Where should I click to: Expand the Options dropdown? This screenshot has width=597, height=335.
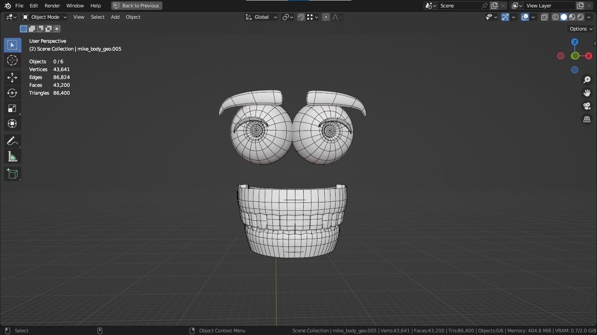click(x=581, y=29)
